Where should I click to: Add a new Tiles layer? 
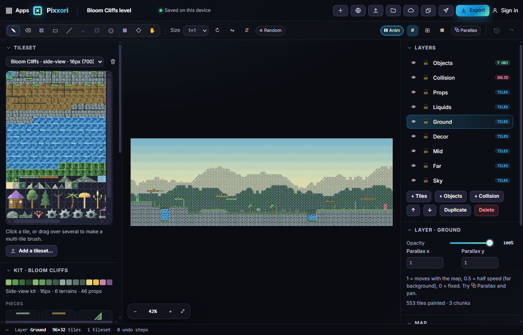coord(419,197)
